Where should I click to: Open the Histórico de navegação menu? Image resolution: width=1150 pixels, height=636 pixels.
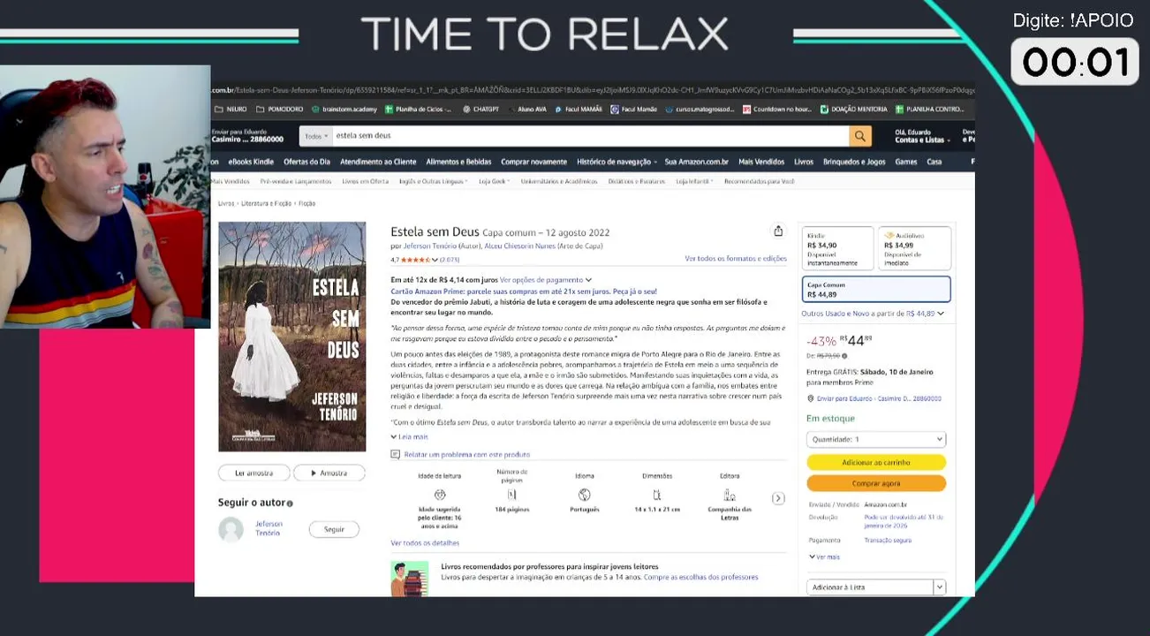pyautogui.click(x=617, y=162)
